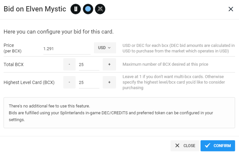Viewport: 239px width, 154px height.
Task: Click the crossed swords icon in the header
Action: (100, 9)
